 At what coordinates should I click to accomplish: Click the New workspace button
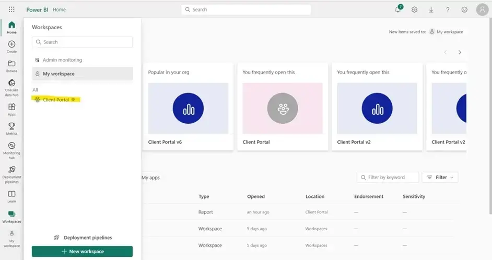click(82, 252)
